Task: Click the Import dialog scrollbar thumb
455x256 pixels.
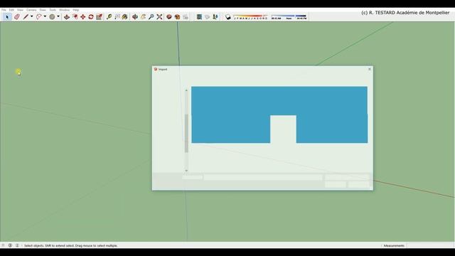Action: pos(186,133)
